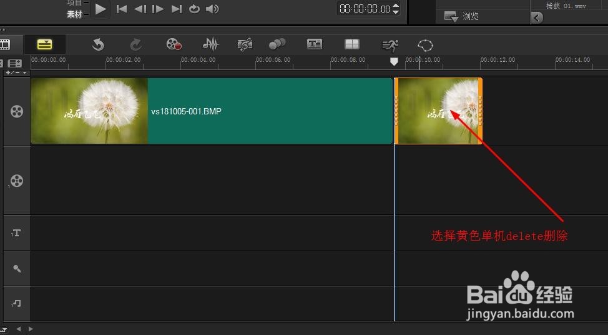Switch preview to 项目 (Project) mode
The height and width of the screenshot is (335, 608).
[74, 2]
